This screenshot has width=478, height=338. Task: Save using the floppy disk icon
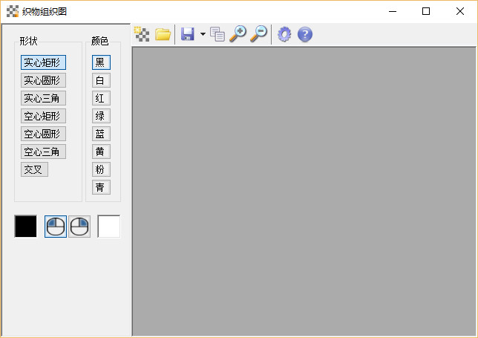pyautogui.click(x=188, y=34)
